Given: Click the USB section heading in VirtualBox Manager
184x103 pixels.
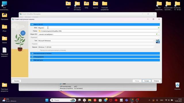Looking at the screenshot, I should [64, 84].
